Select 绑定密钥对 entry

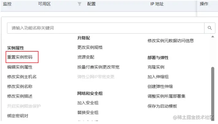point(18,116)
